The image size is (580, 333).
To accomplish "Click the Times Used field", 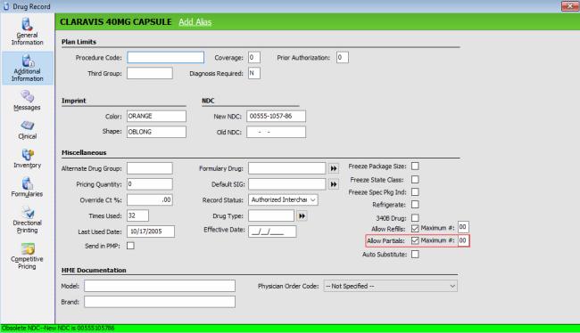I will [x=137, y=215].
